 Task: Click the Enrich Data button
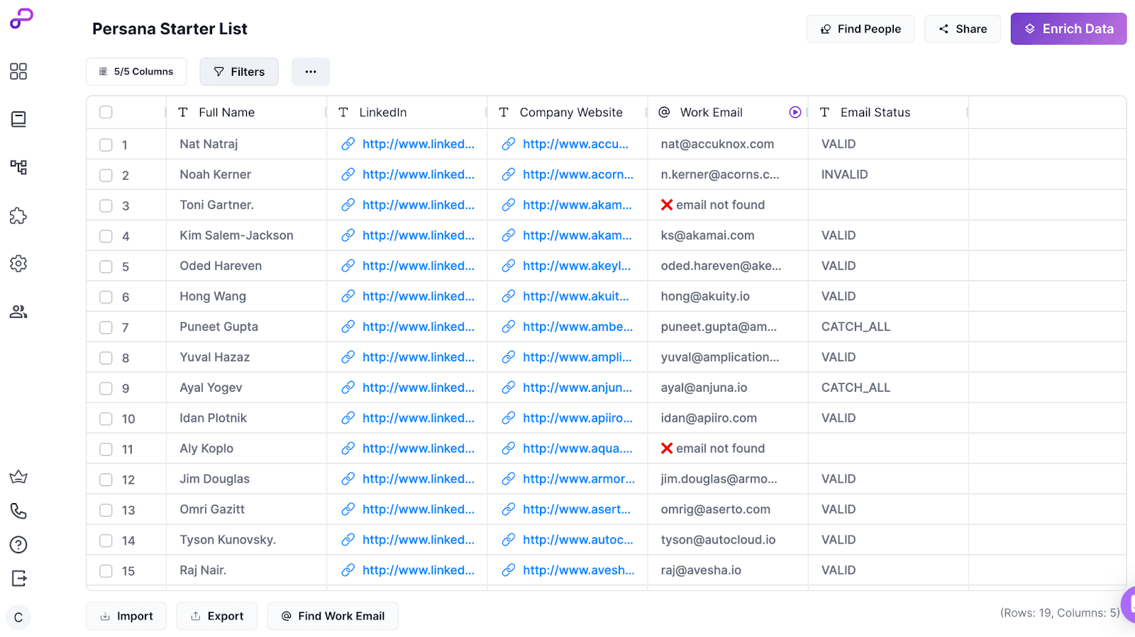pos(1068,29)
